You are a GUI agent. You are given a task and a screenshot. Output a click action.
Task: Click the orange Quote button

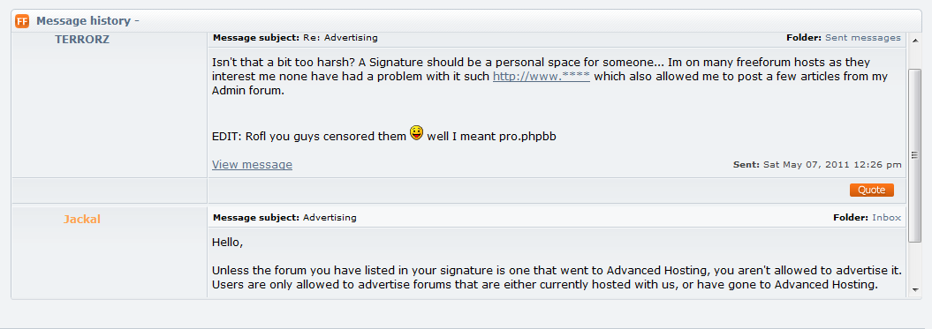pos(871,190)
